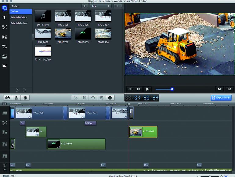Open the transitions panel in sidebar
The height and width of the screenshot is (177, 235).
pos(5,47)
